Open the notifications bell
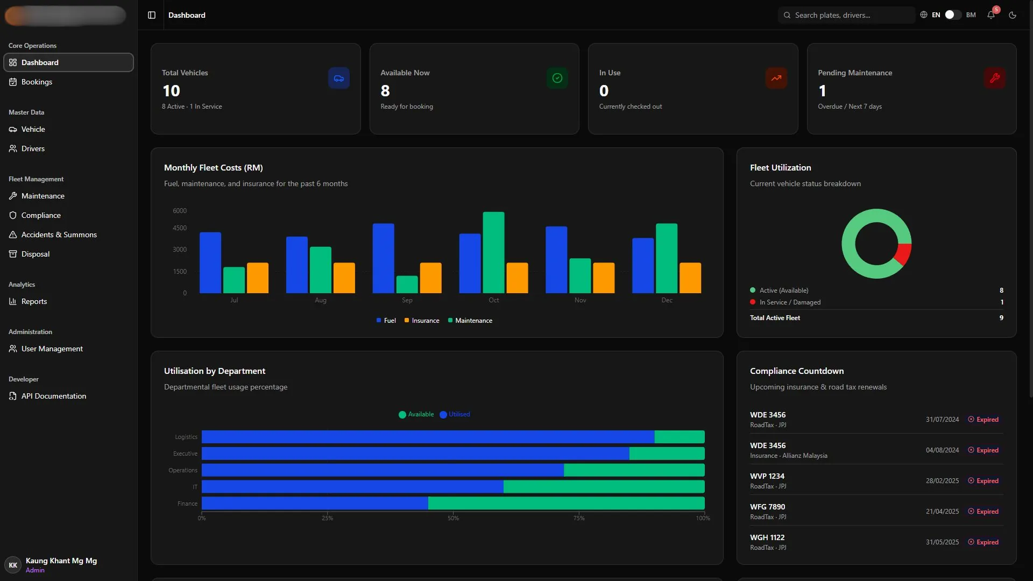This screenshot has width=1033, height=581. point(991,15)
